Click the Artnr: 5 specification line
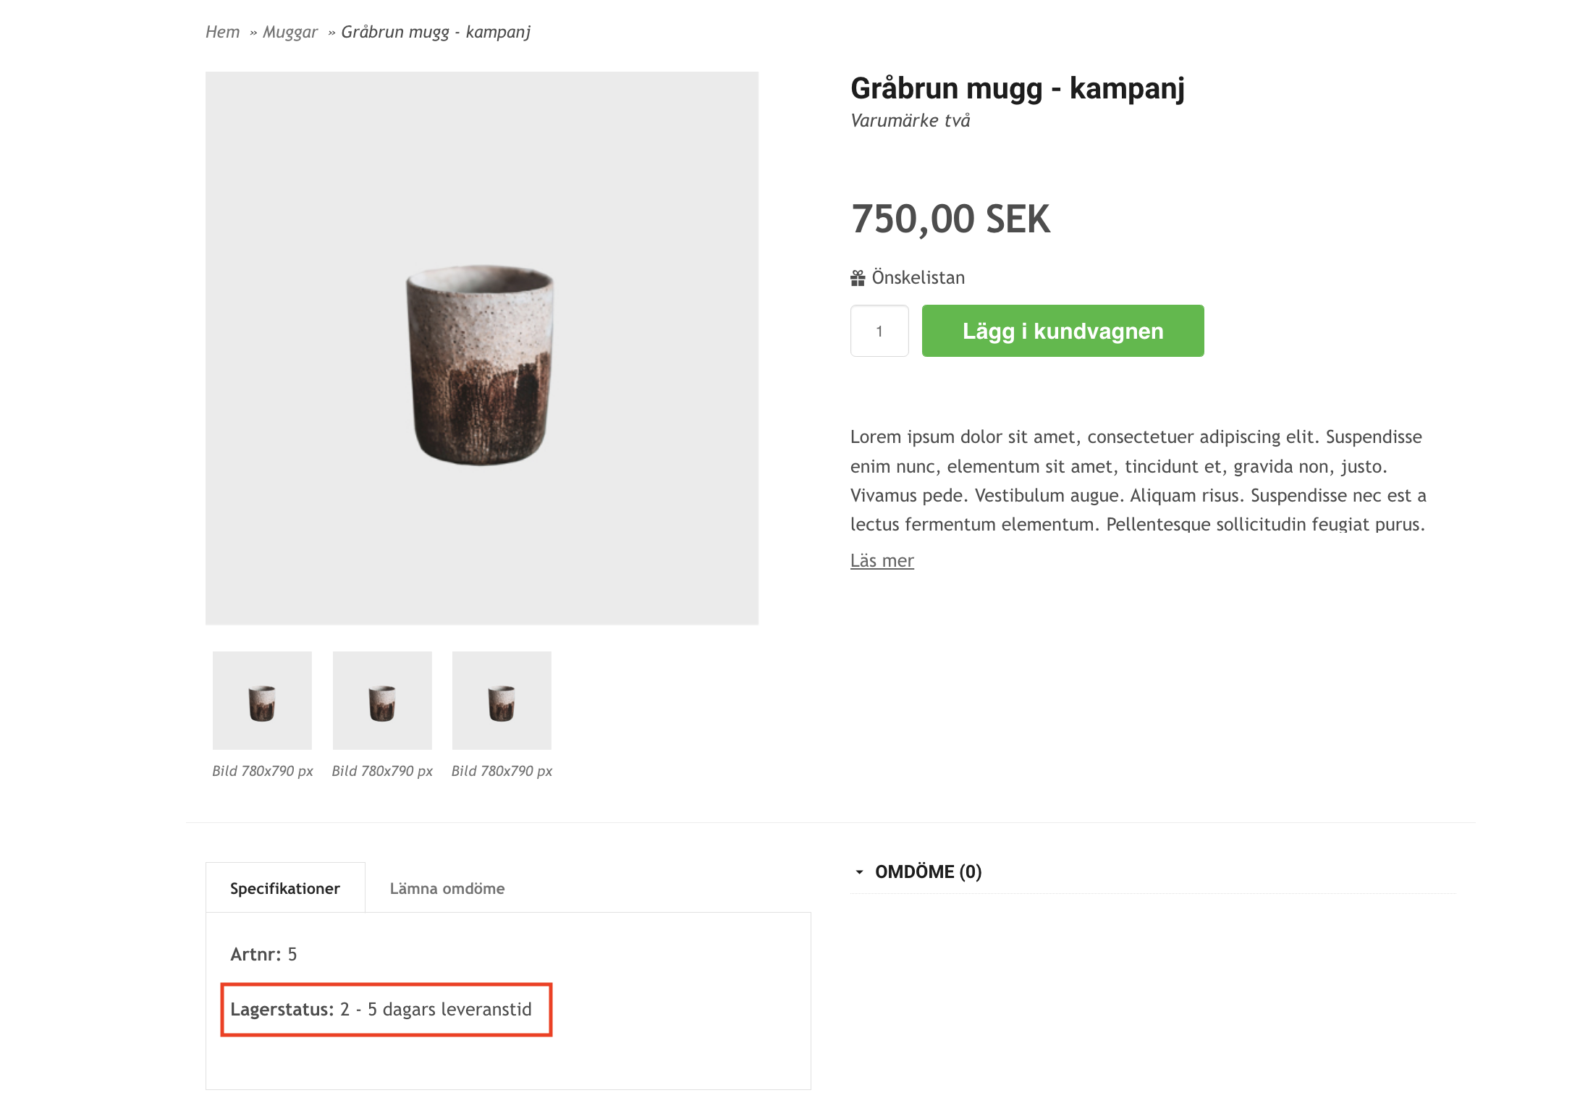 pyautogui.click(x=263, y=955)
